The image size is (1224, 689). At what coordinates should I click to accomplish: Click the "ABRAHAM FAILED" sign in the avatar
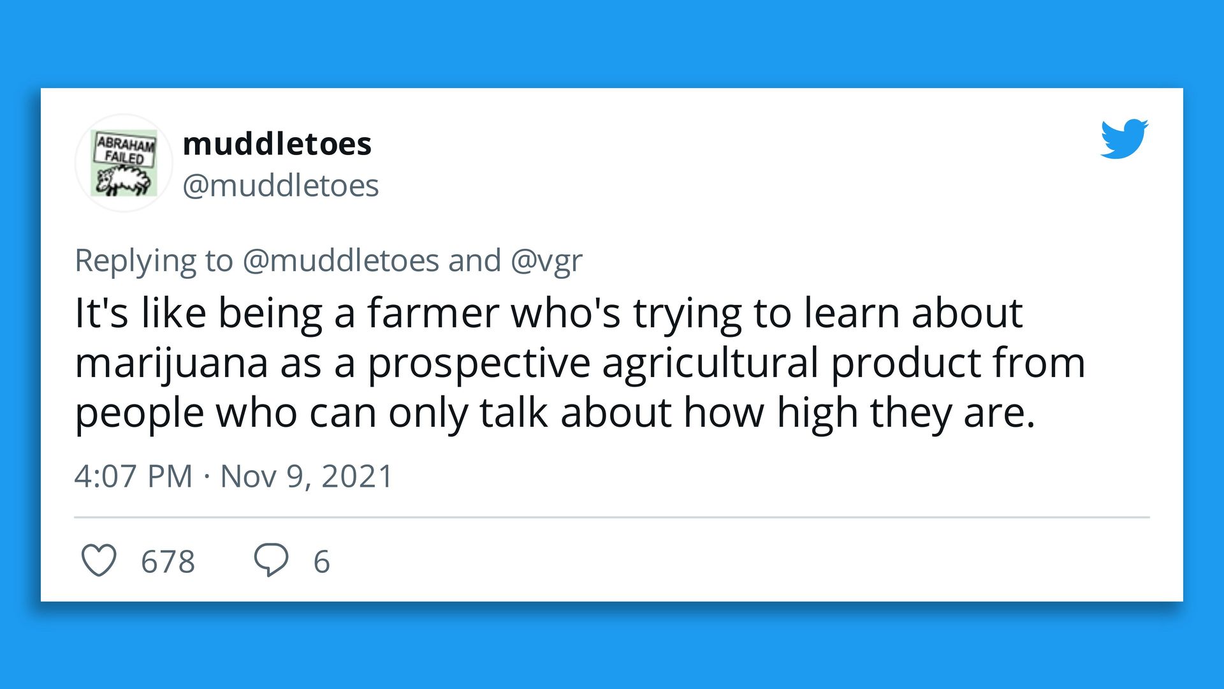126,149
